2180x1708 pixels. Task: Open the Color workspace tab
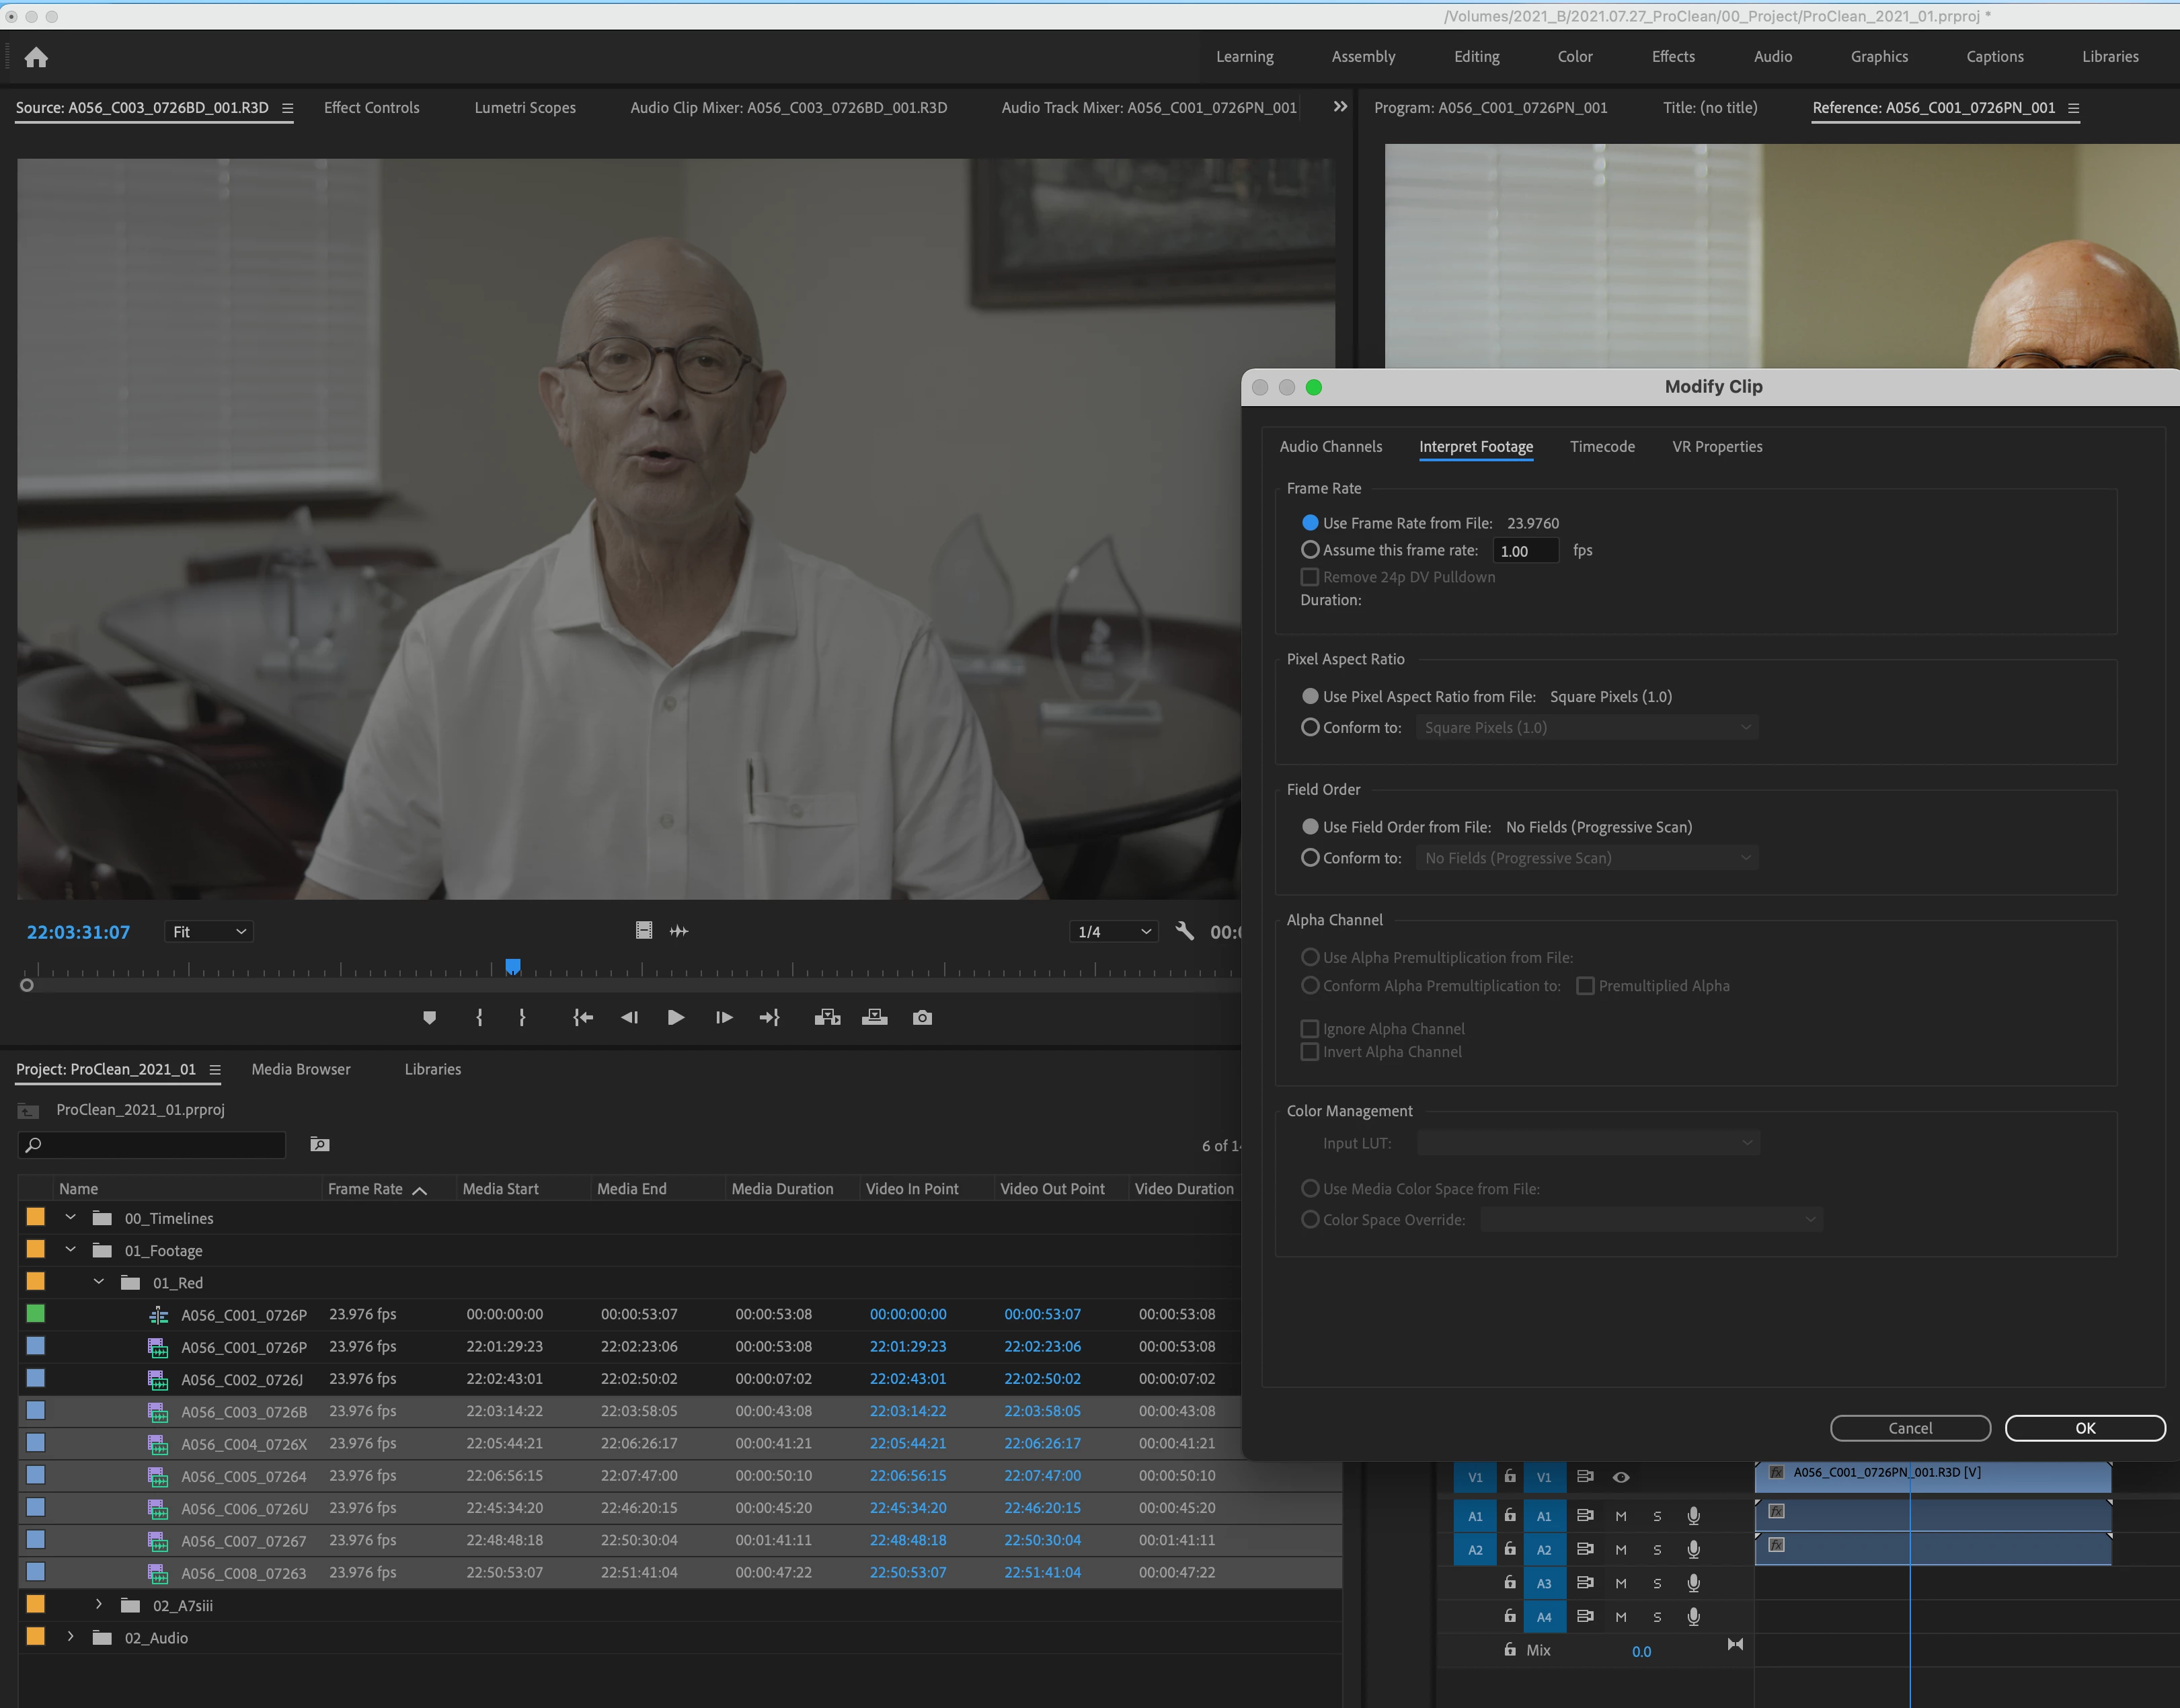[x=1574, y=57]
